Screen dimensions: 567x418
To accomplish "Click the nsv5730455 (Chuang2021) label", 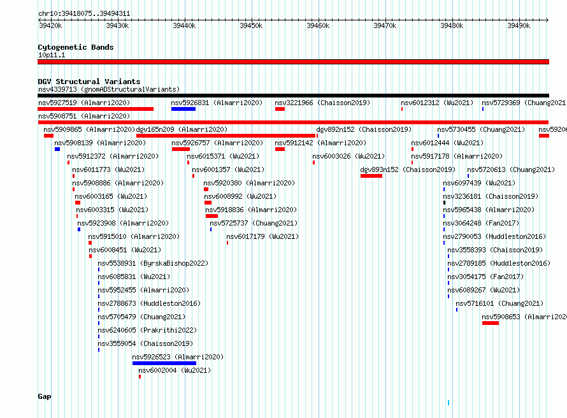I will tap(481, 129).
